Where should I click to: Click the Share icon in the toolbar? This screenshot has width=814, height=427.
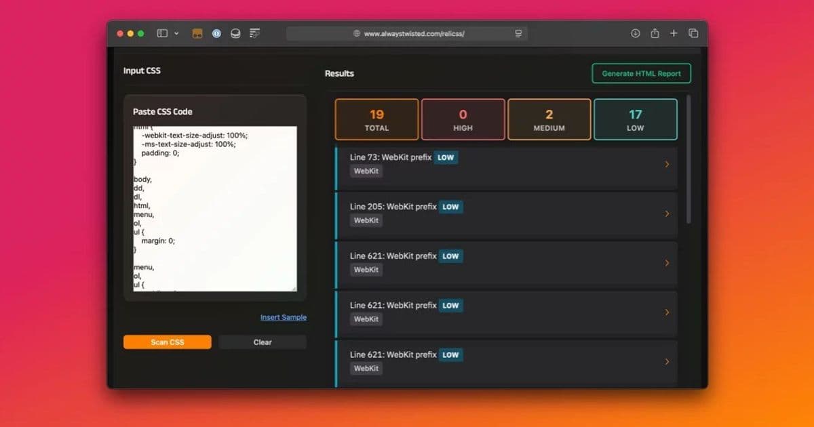[x=655, y=33]
